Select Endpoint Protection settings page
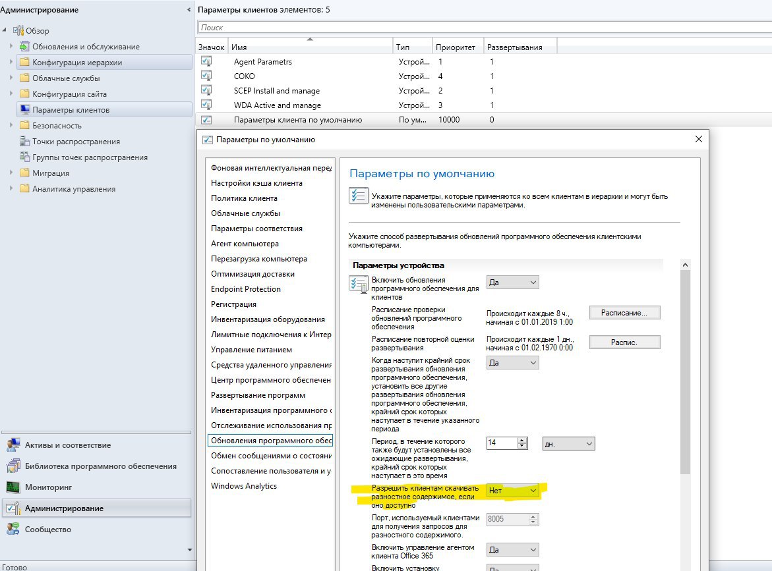 pyautogui.click(x=271, y=289)
